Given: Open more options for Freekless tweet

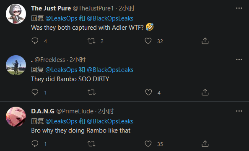Looking at the screenshot, I should 239,59.
